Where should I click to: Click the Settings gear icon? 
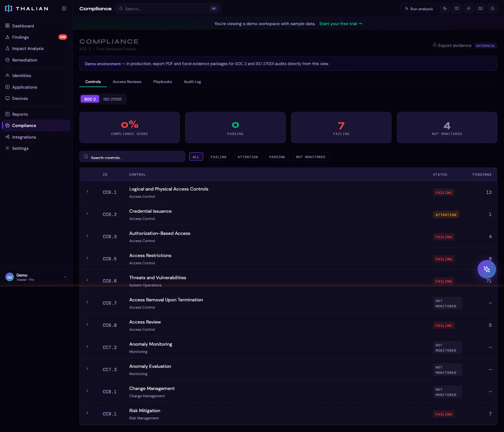tap(7, 148)
